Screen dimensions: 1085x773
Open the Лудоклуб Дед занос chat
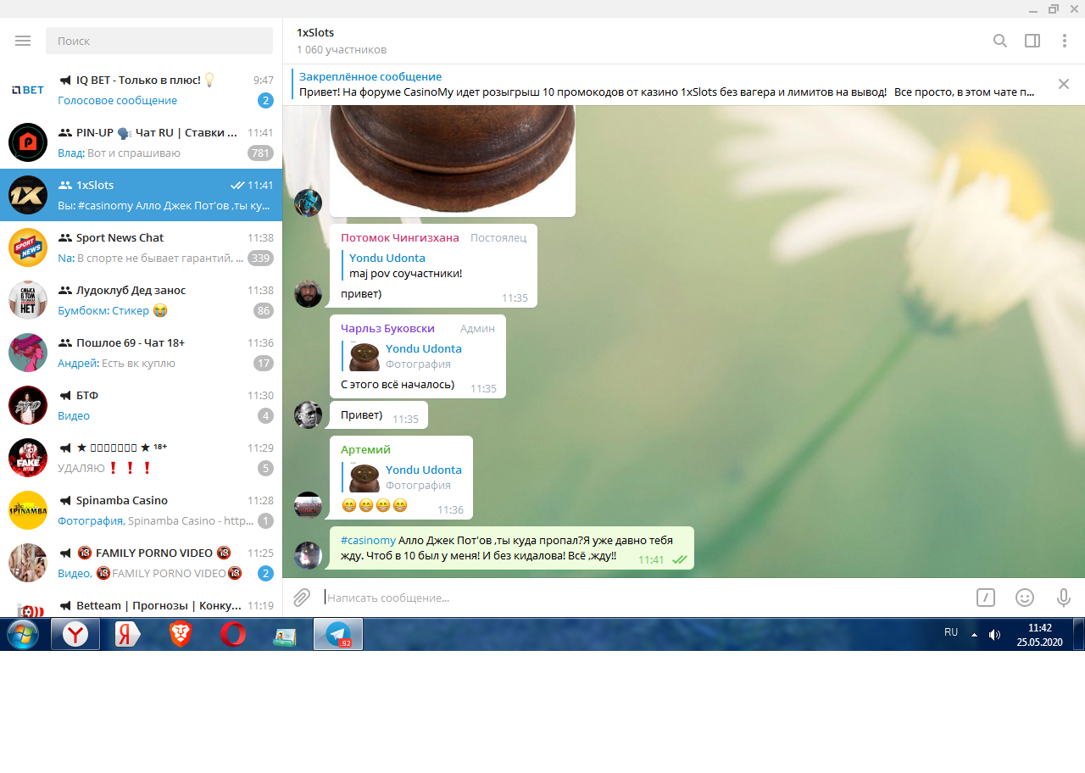pos(141,300)
